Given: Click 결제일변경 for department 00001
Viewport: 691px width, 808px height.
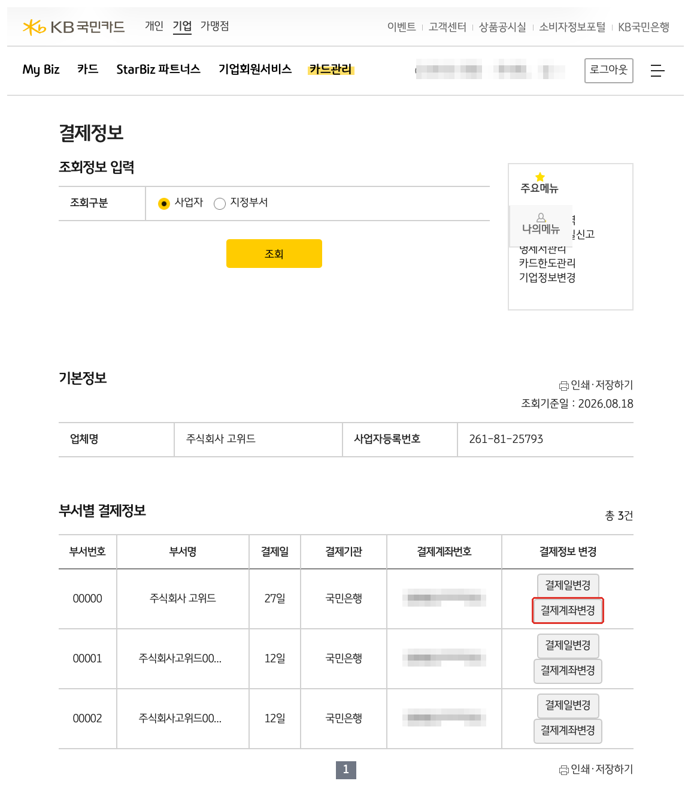Looking at the screenshot, I should tap(568, 646).
